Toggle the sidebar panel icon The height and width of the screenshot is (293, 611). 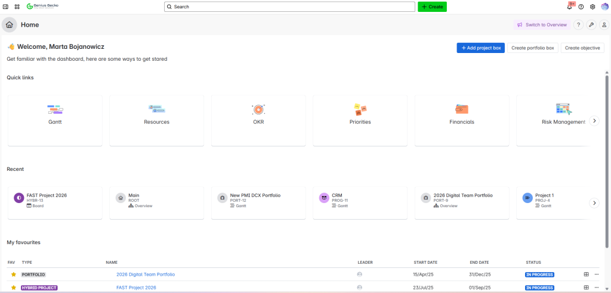(x=6, y=7)
